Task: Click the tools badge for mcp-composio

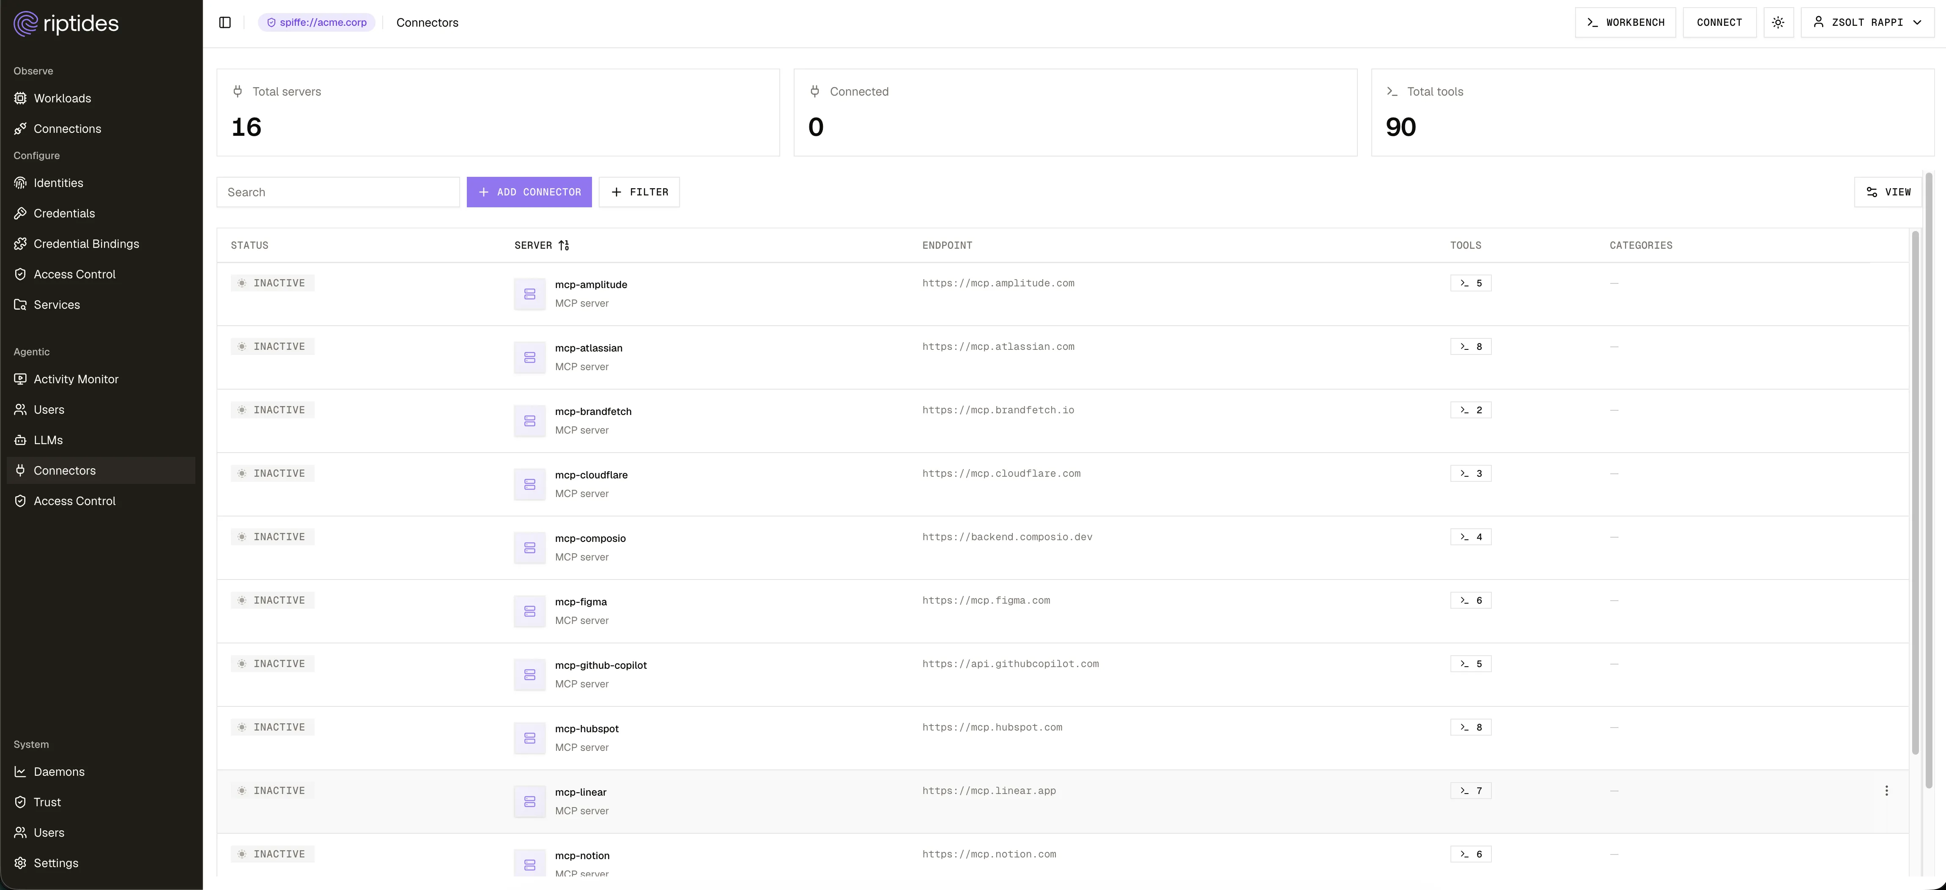Action: 1471,537
